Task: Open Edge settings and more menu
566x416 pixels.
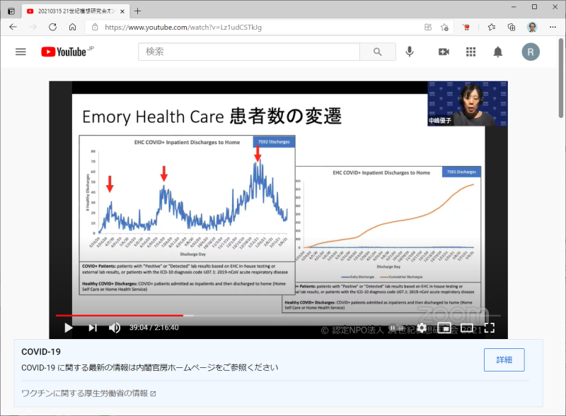Action: point(553,27)
